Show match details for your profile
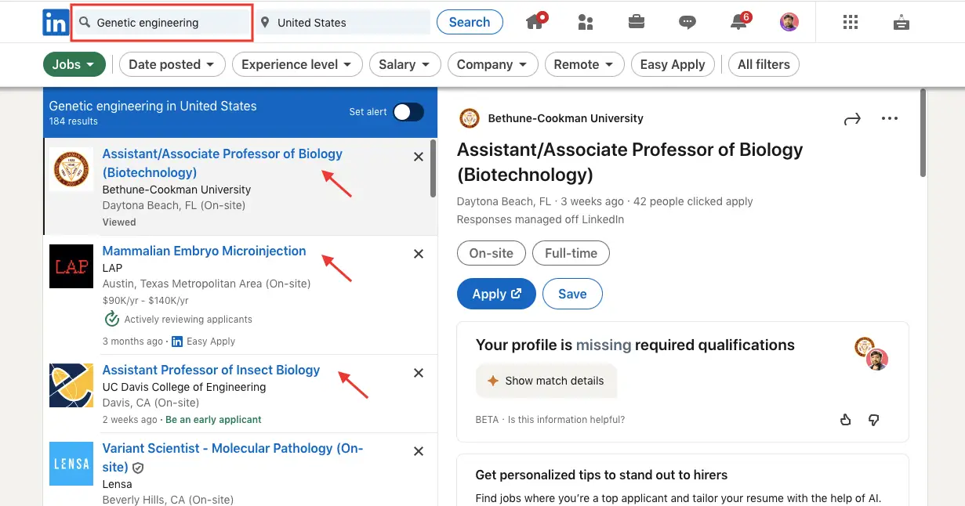 coord(546,381)
